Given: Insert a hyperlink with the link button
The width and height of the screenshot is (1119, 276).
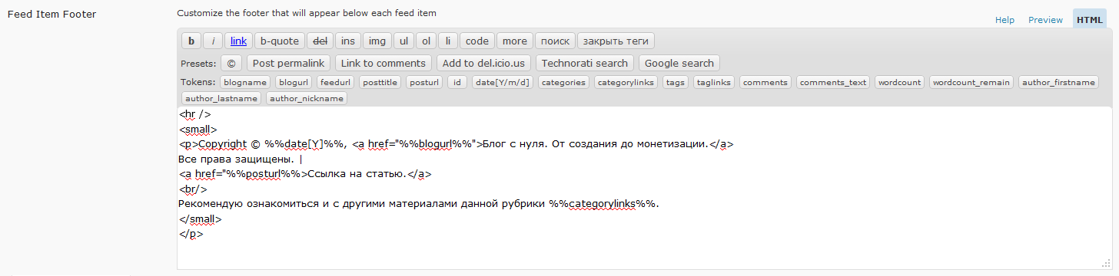Looking at the screenshot, I should [238, 41].
